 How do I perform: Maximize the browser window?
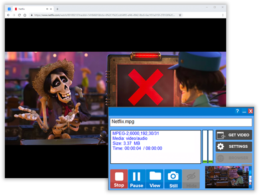[215, 7]
